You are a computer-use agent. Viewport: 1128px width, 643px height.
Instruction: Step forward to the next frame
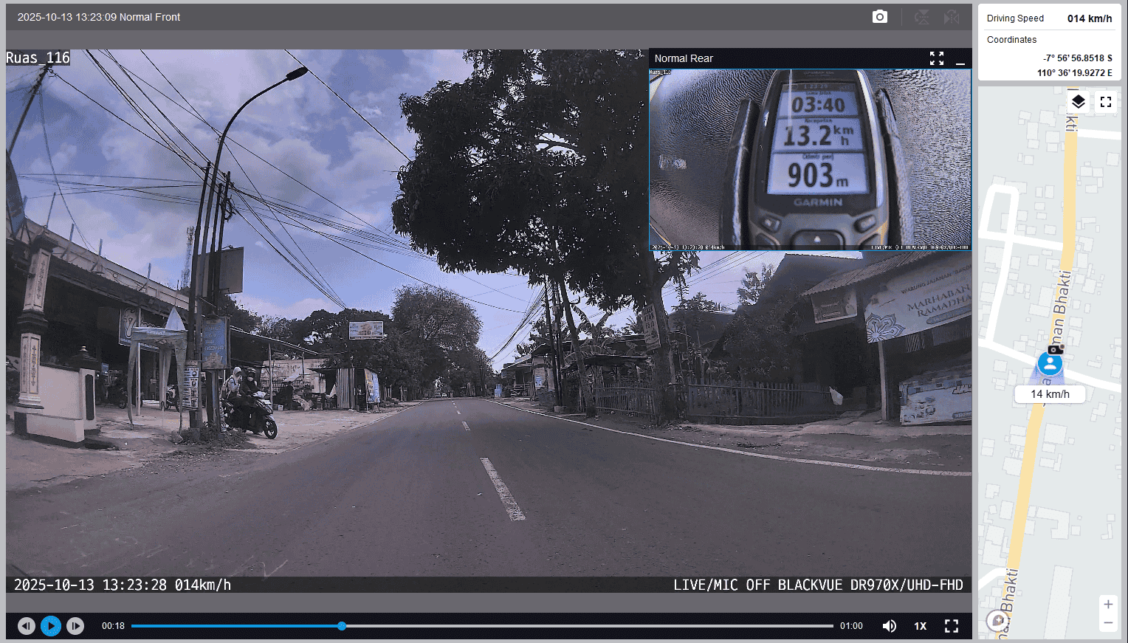click(75, 626)
